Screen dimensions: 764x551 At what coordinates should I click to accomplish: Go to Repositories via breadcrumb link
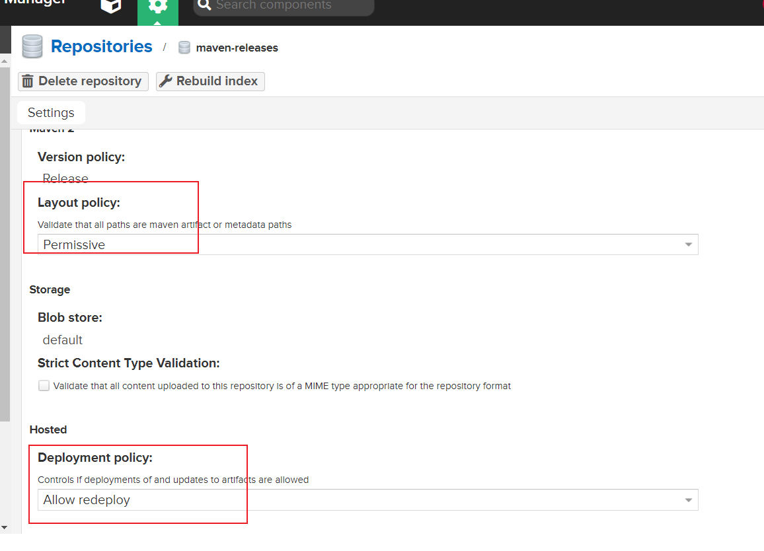[x=101, y=47]
